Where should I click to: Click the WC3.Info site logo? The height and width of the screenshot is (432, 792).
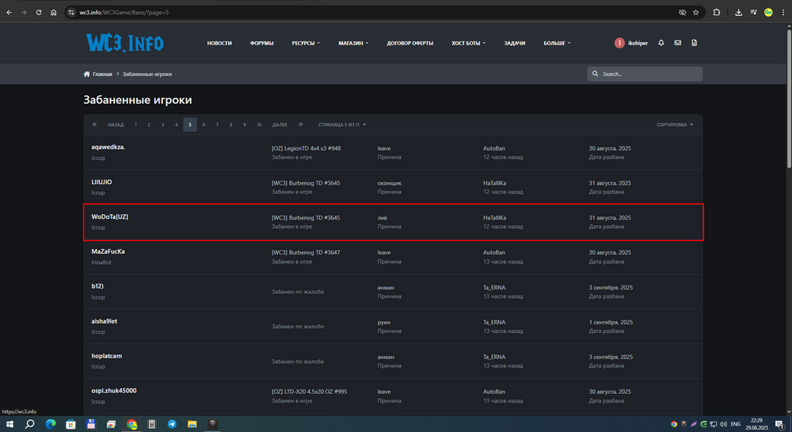point(125,43)
